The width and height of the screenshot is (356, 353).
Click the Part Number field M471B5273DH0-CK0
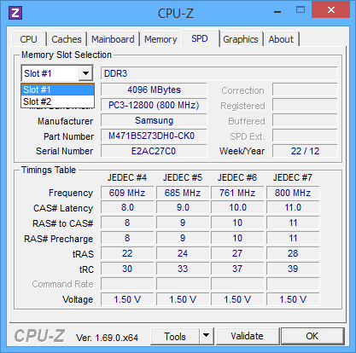[154, 136]
